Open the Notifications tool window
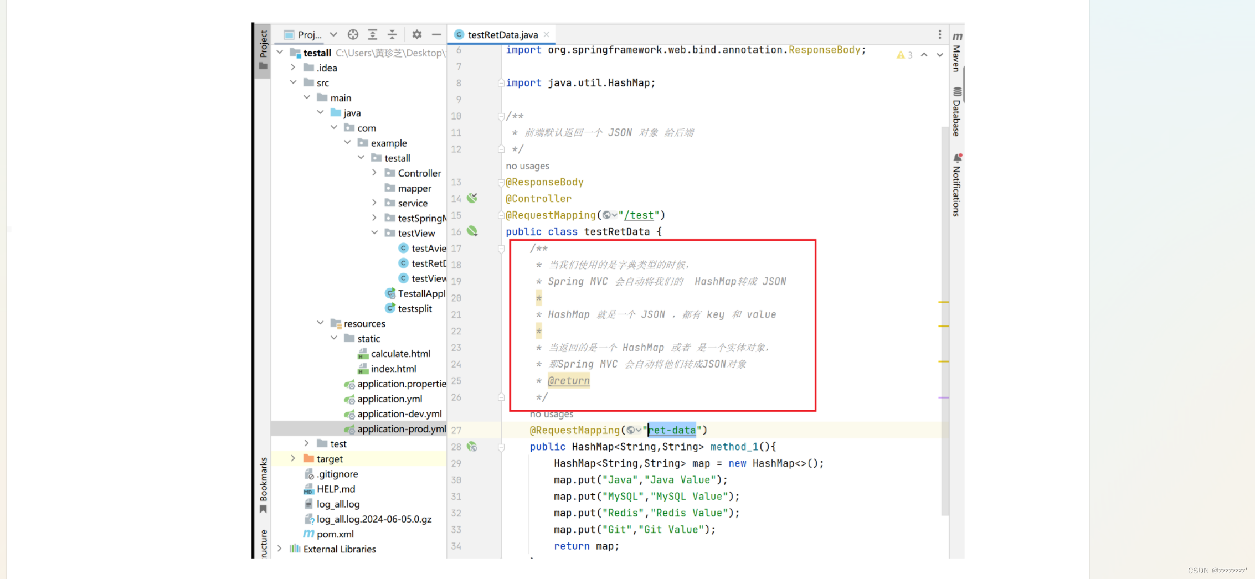 pos(957,185)
